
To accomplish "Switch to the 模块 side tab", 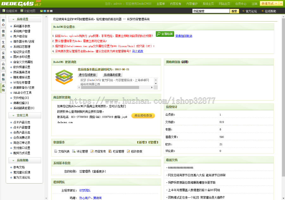I will 3,33.
